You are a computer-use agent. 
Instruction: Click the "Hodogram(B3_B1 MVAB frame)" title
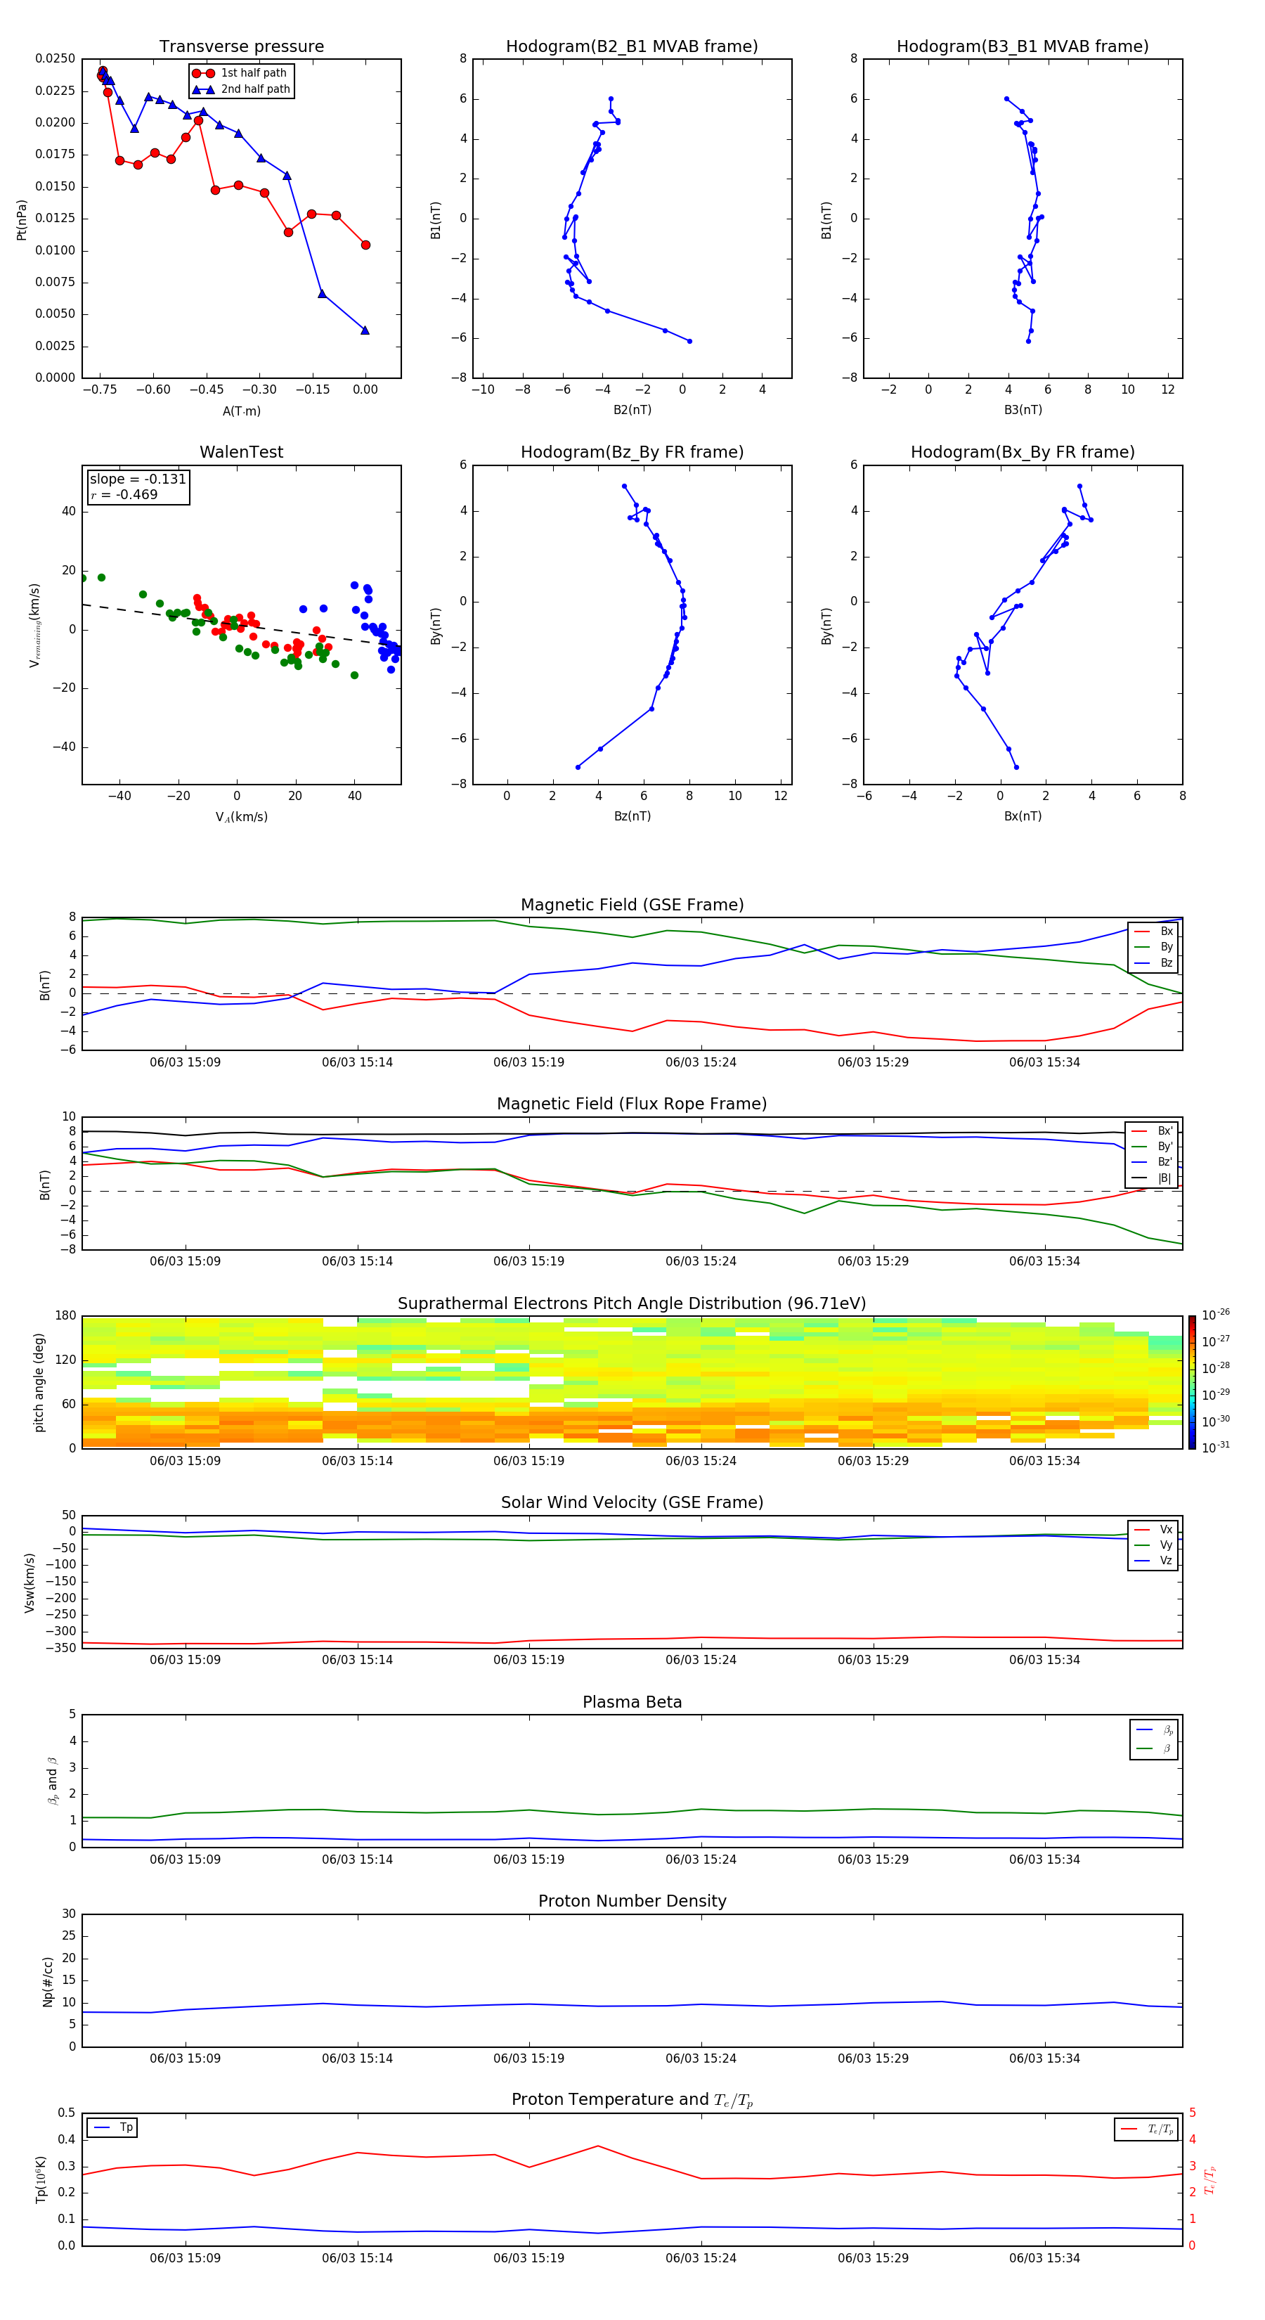[1023, 47]
